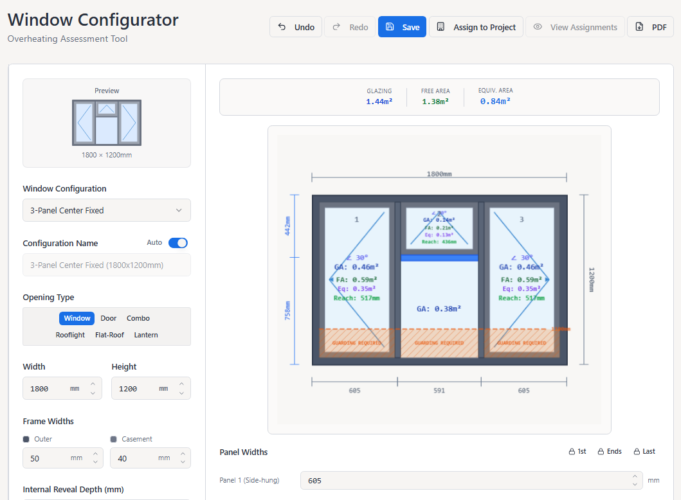The width and height of the screenshot is (681, 500).
Task: Select panel 3 in the window diagram
Action: pos(522,280)
